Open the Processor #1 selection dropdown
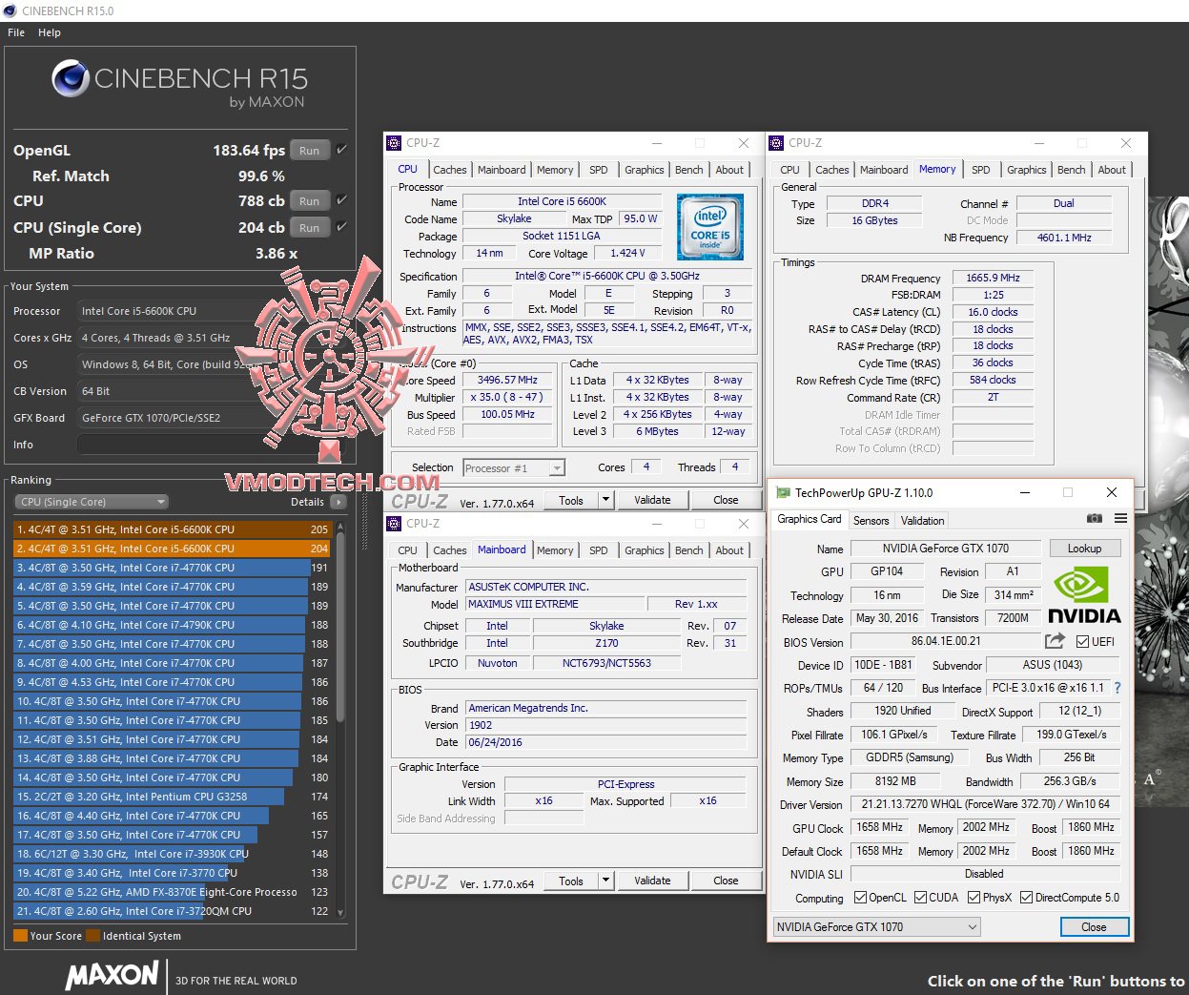The height and width of the screenshot is (995, 1189). [514, 467]
